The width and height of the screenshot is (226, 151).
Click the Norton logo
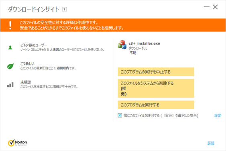(17, 143)
